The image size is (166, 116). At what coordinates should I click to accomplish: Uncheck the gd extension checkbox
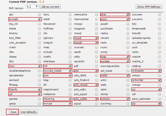coord(39,94)
